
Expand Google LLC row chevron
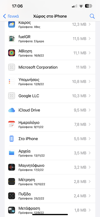[x=90, y=96]
